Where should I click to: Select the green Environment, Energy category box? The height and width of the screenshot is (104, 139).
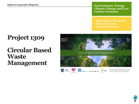click(112, 9)
